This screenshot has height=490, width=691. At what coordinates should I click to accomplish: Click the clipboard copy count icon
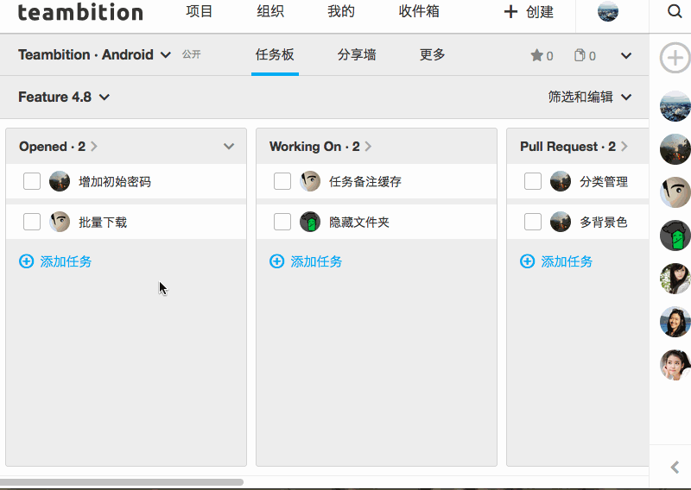[x=580, y=55]
